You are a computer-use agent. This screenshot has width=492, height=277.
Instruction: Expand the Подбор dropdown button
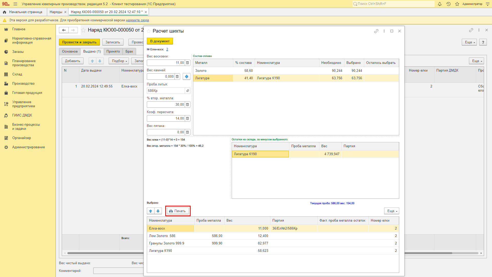point(119,61)
